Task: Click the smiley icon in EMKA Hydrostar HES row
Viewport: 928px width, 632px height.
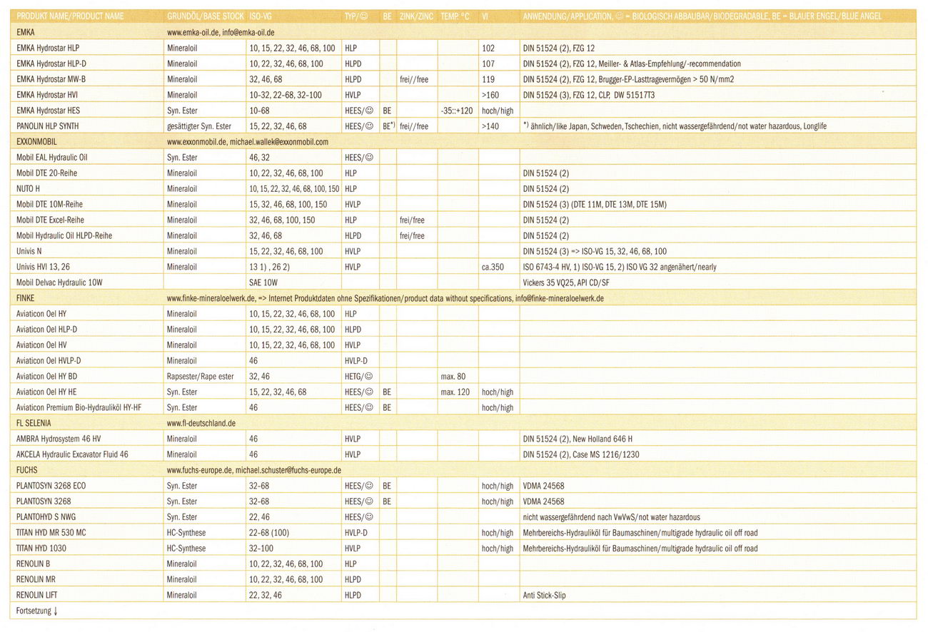Action: pos(370,111)
